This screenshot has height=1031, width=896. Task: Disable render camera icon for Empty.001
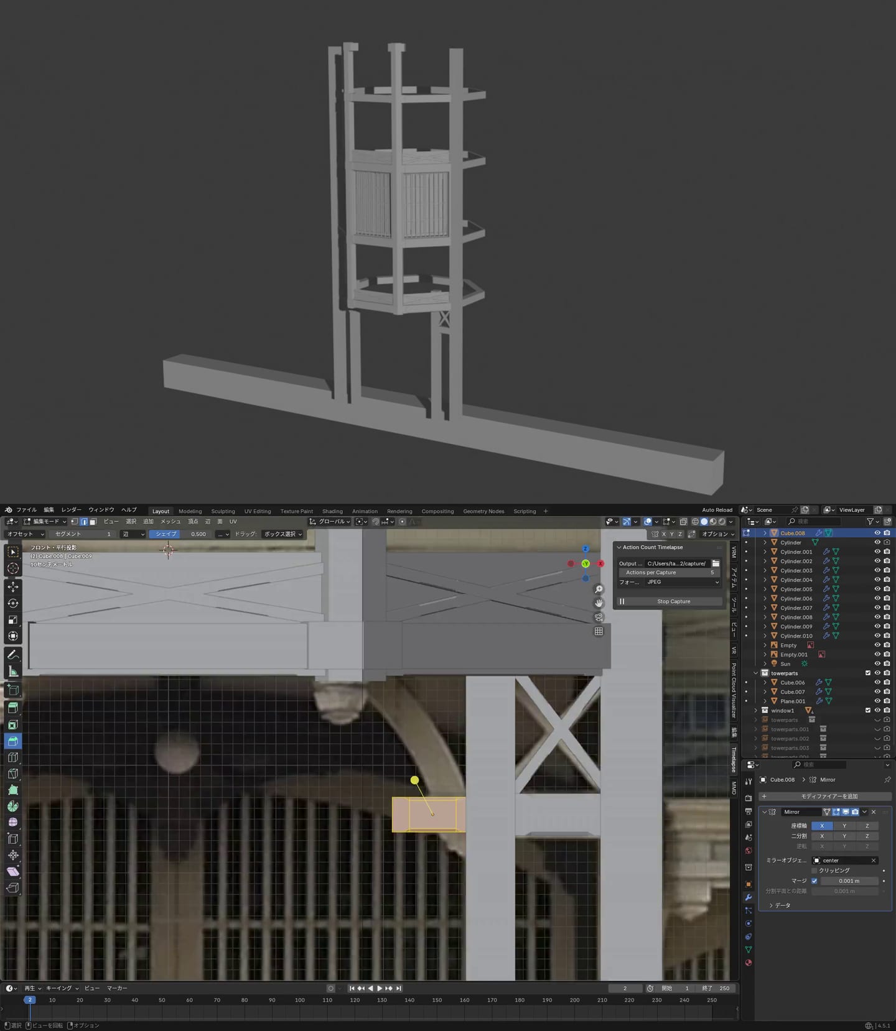pos(887,654)
